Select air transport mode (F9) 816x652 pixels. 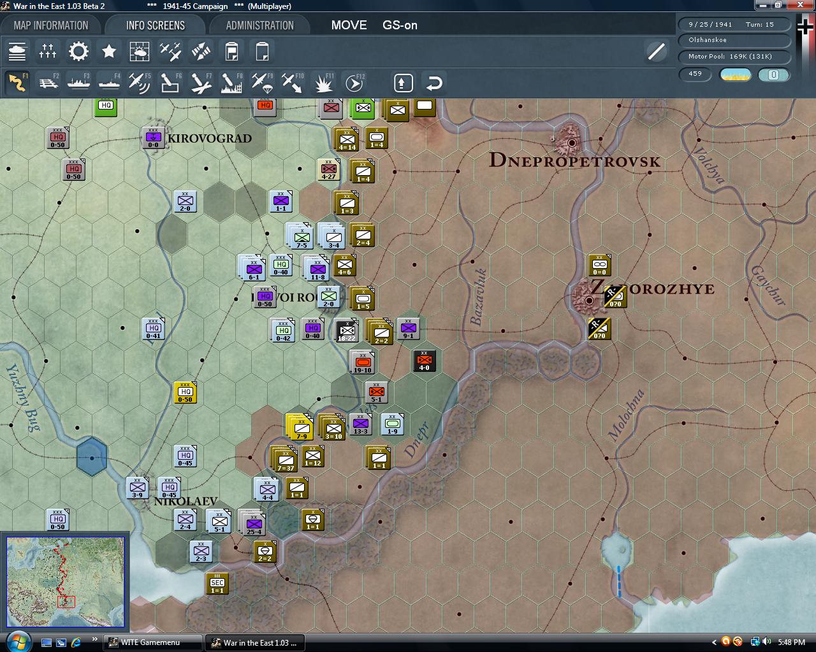click(x=262, y=83)
